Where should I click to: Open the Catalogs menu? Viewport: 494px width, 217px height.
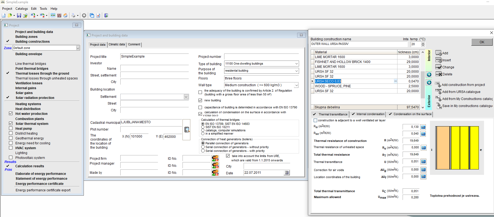pyautogui.click(x=22, y=9)
